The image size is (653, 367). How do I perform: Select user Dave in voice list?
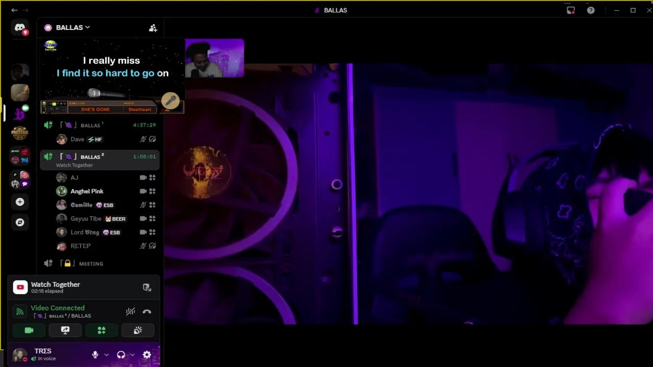(106, 139)
